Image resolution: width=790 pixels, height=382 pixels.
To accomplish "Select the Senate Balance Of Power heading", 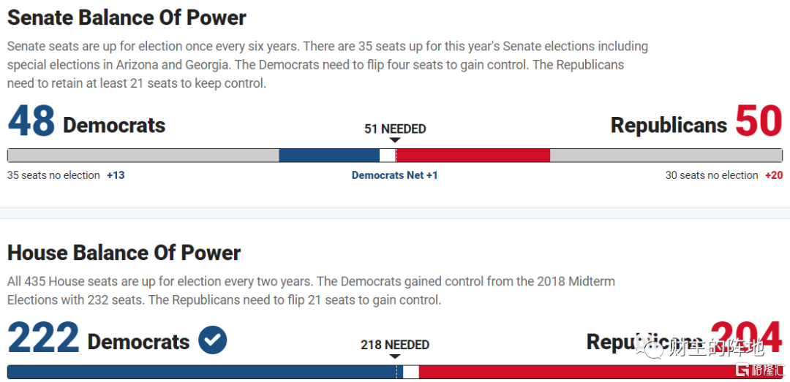I will (x=127, y=18).
